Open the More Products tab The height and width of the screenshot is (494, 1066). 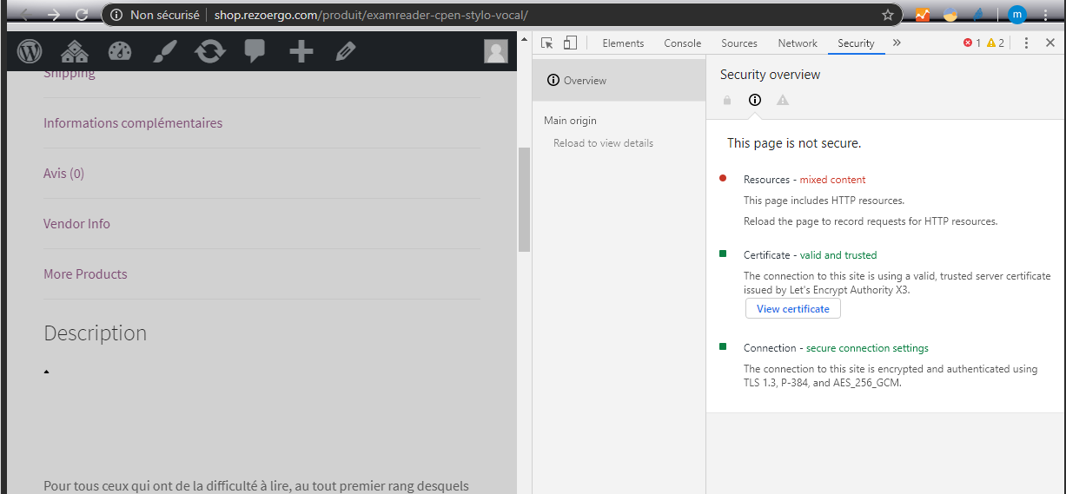(x=85, y=274)
